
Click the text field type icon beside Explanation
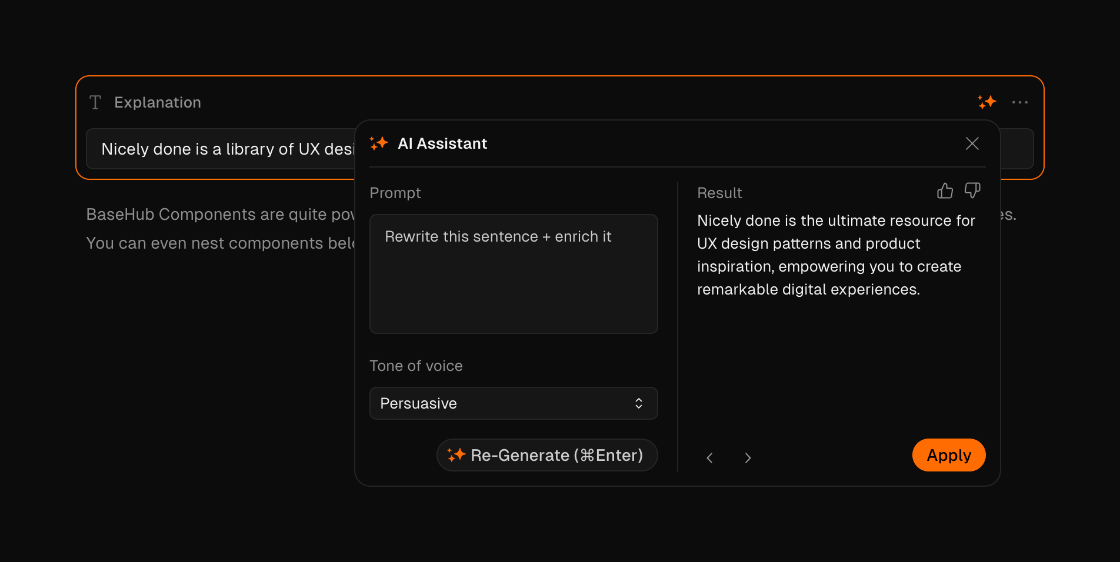95,102
